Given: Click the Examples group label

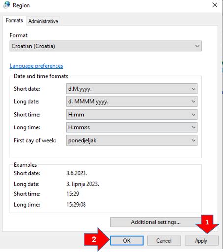Looking at the screenshot, I should [25, 165].
